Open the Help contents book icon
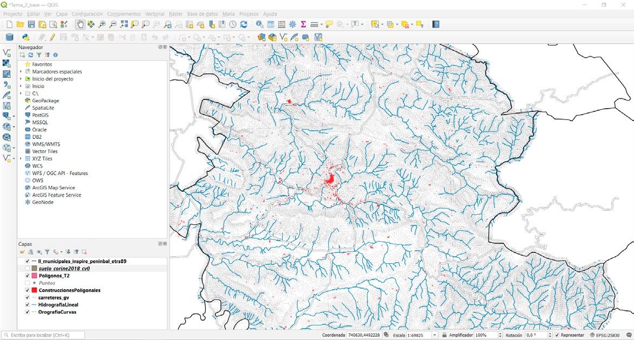634x340 pixels. tap(435, 24)
